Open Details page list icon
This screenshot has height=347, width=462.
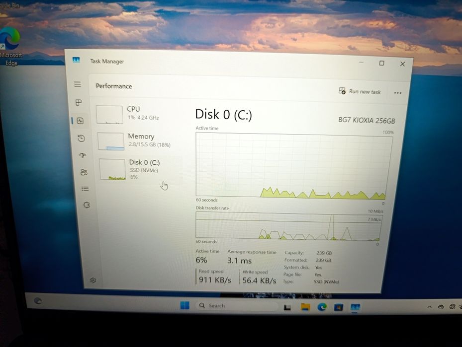(x=85, y=189)
